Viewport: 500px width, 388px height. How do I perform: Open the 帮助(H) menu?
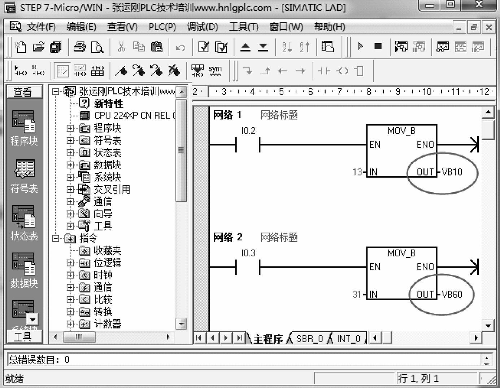(x=329, y=27)
